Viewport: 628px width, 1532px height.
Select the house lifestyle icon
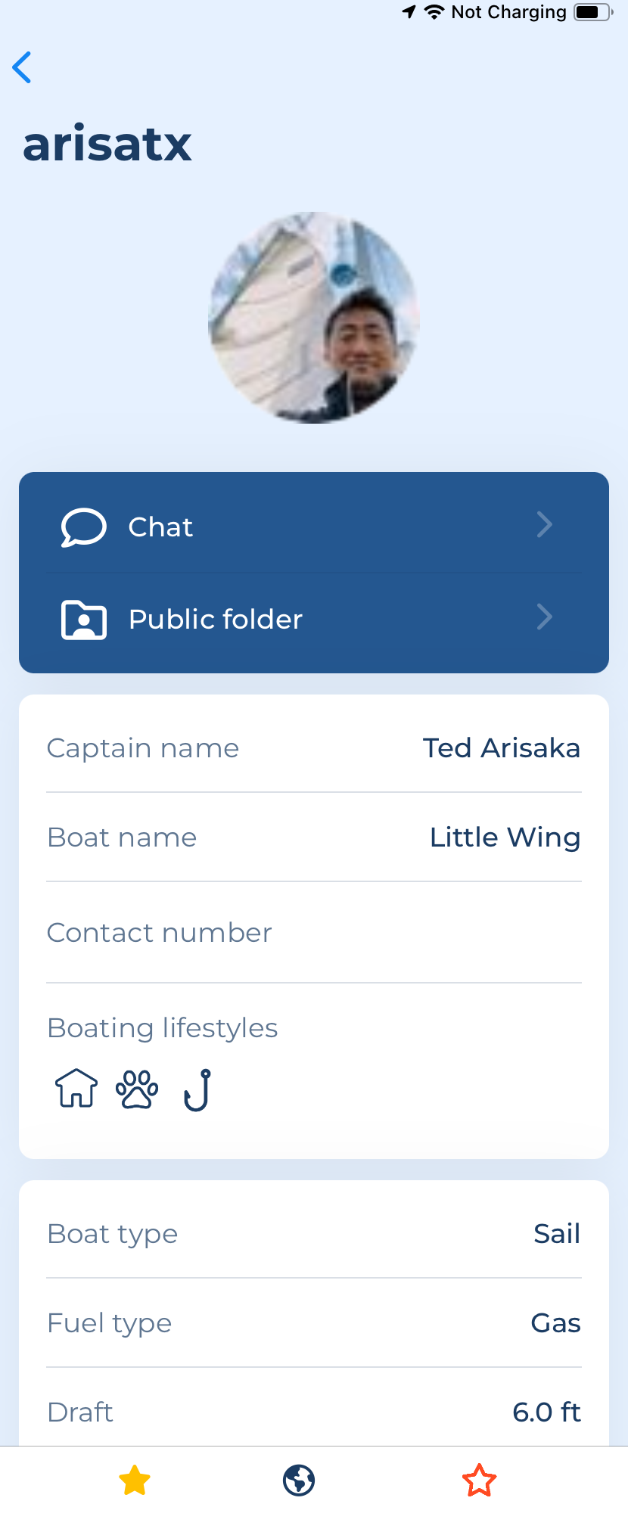click(x=76, y=1089)
